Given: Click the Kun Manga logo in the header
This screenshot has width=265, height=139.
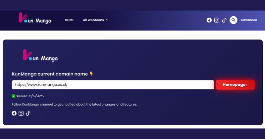Looking at the screenshot, I should point(35,19).
